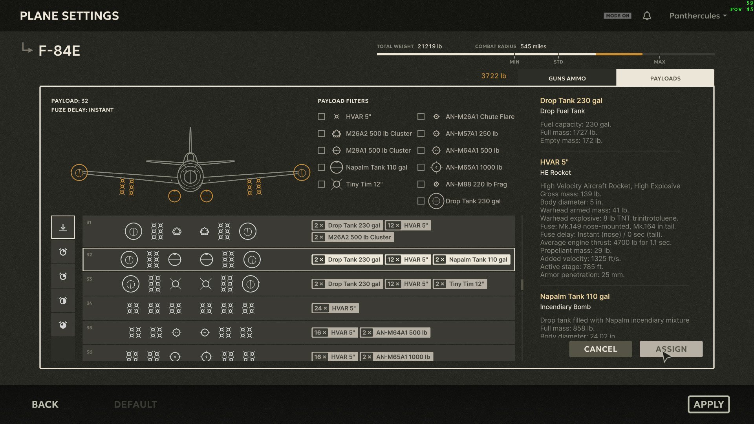The width and height of the screenshot is (754, 424).
Task: Select the quarter-filled fuze delay clock icon
Action: coord(63,276)
